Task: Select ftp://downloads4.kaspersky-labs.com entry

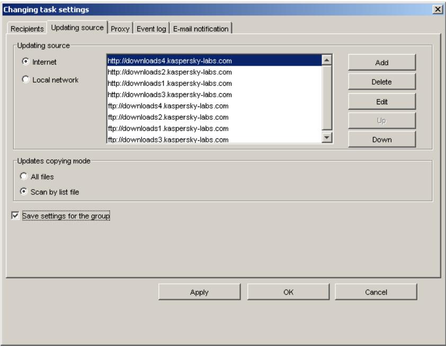Action: (x=215, y=106)
